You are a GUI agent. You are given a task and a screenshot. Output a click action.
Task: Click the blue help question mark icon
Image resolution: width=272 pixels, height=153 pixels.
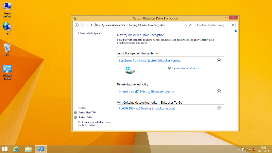click(x=236, y=31)
